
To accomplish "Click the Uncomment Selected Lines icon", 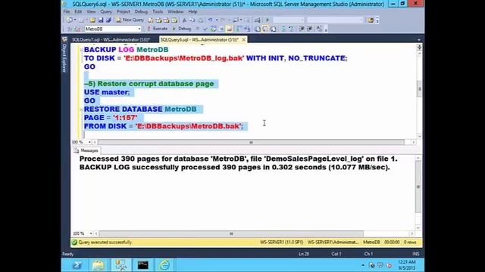I will click(291, 29).
